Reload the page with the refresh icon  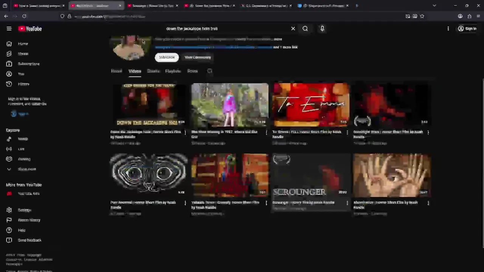coord(24,16)
